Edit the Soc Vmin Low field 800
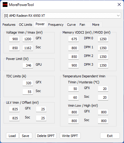The width and height of the screenshot is (124, 143). click(74, 121)
